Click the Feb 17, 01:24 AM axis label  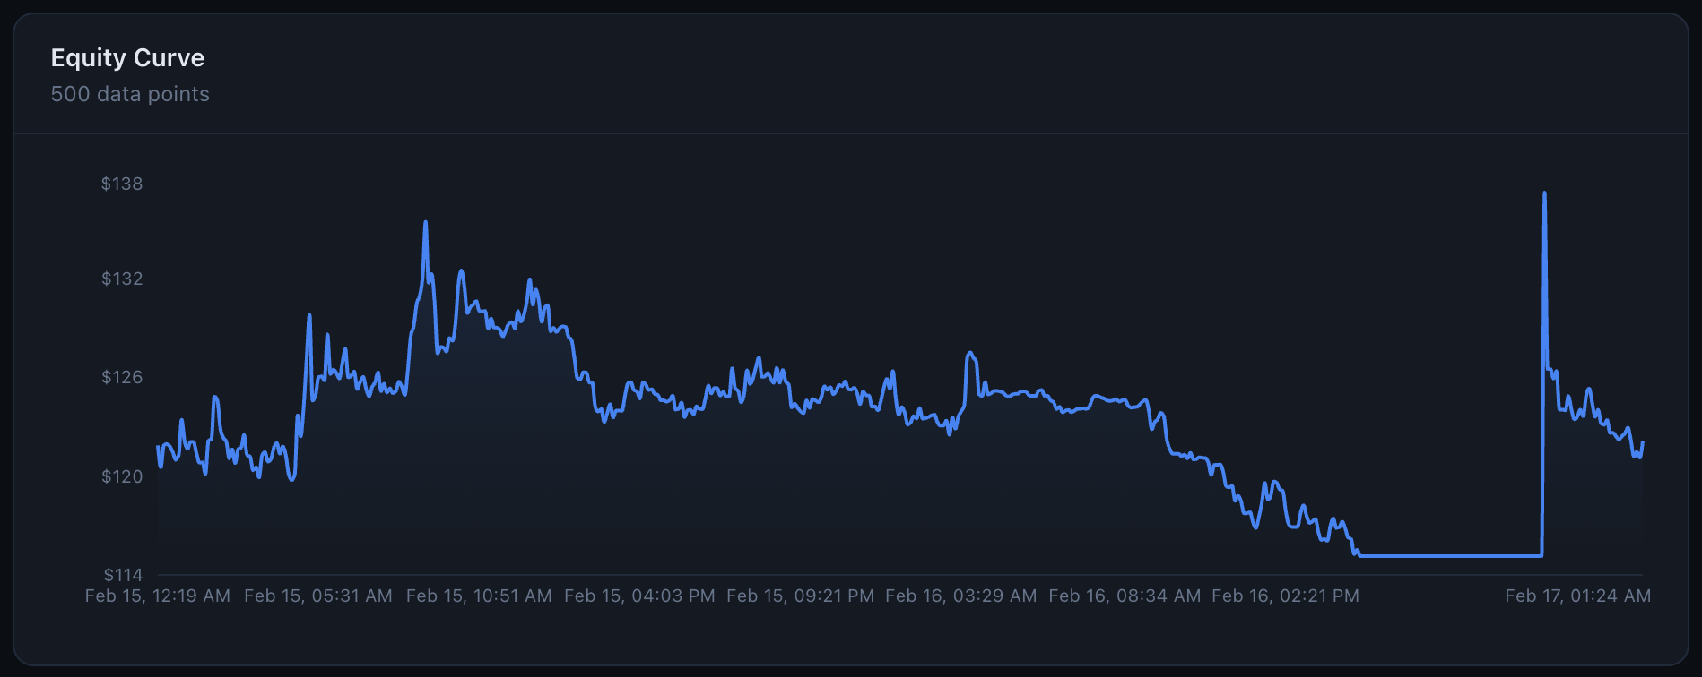tap(1577, 596)
